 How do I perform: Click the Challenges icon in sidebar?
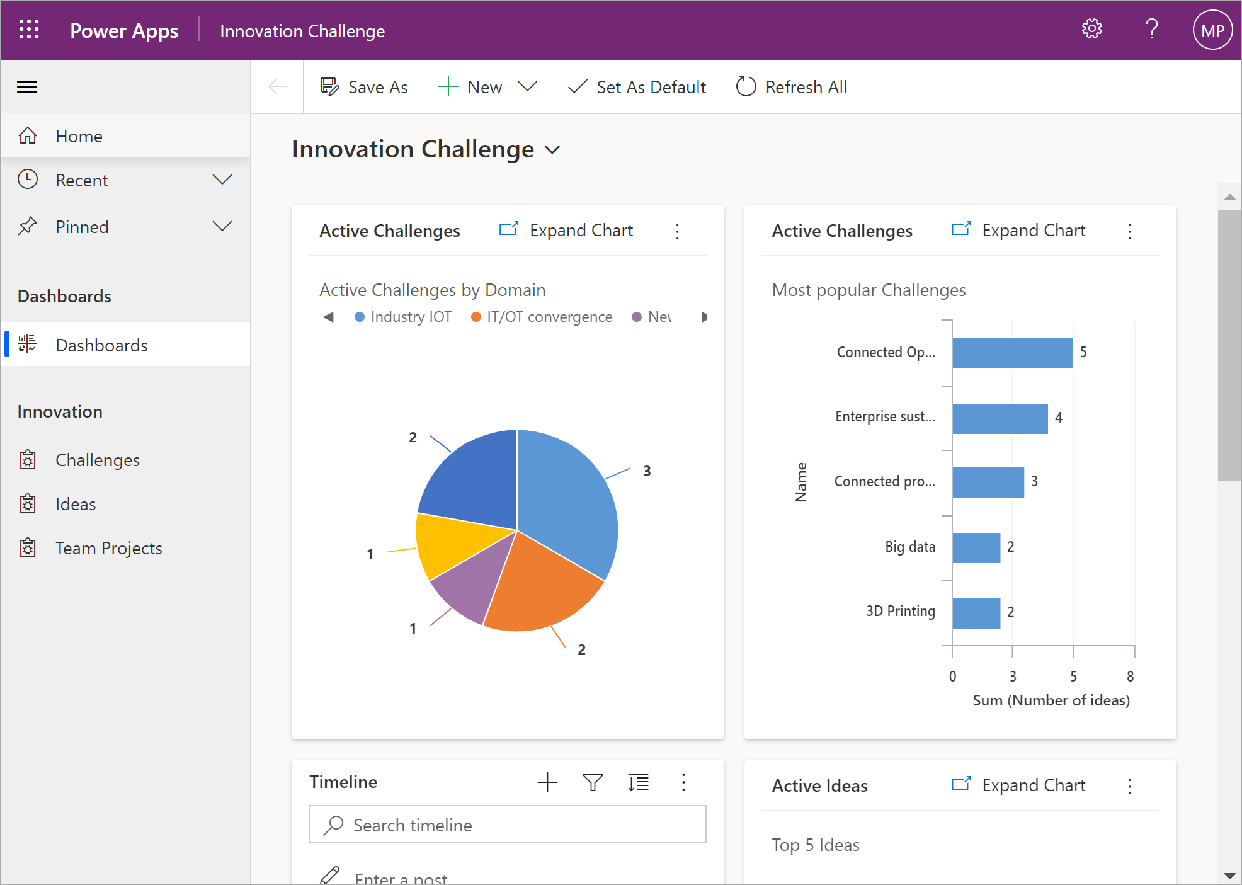[28, 460]
